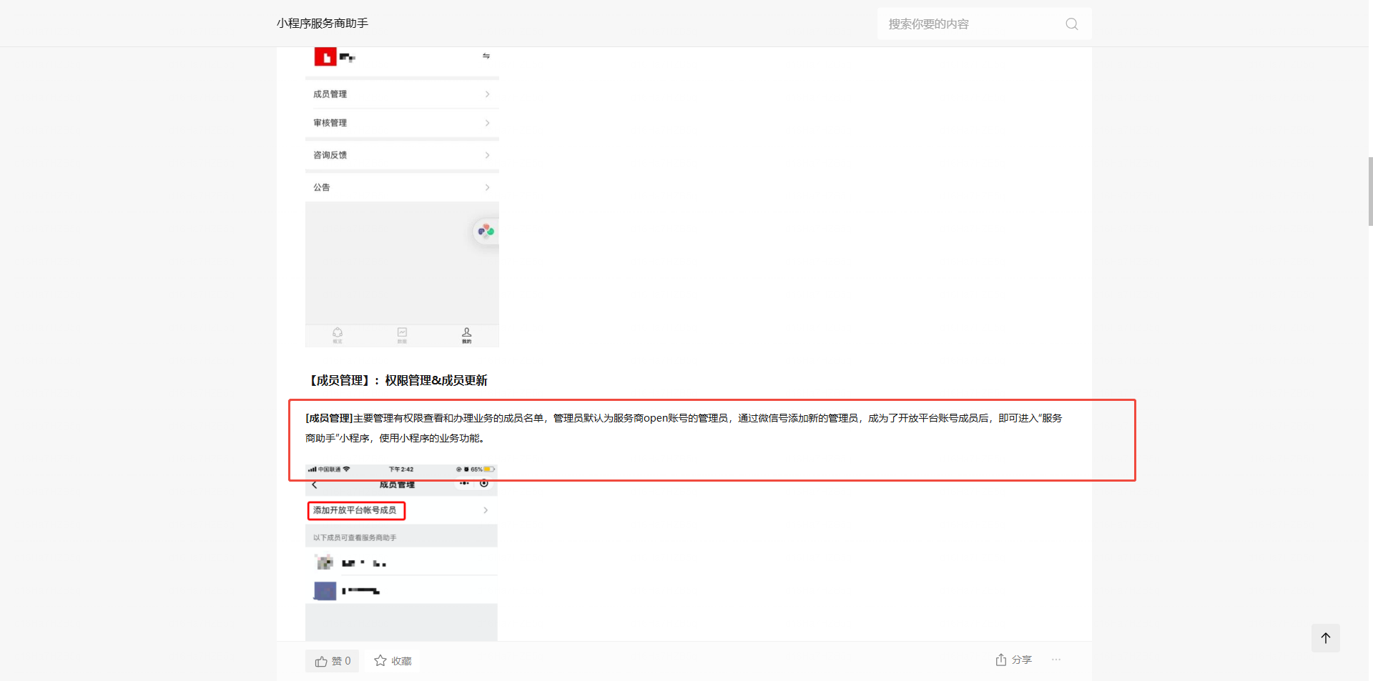The height and width of the screenshot is (681, 1373).
Task: Click the mini program capsule dots icon
Action: (x=464, y=484)
